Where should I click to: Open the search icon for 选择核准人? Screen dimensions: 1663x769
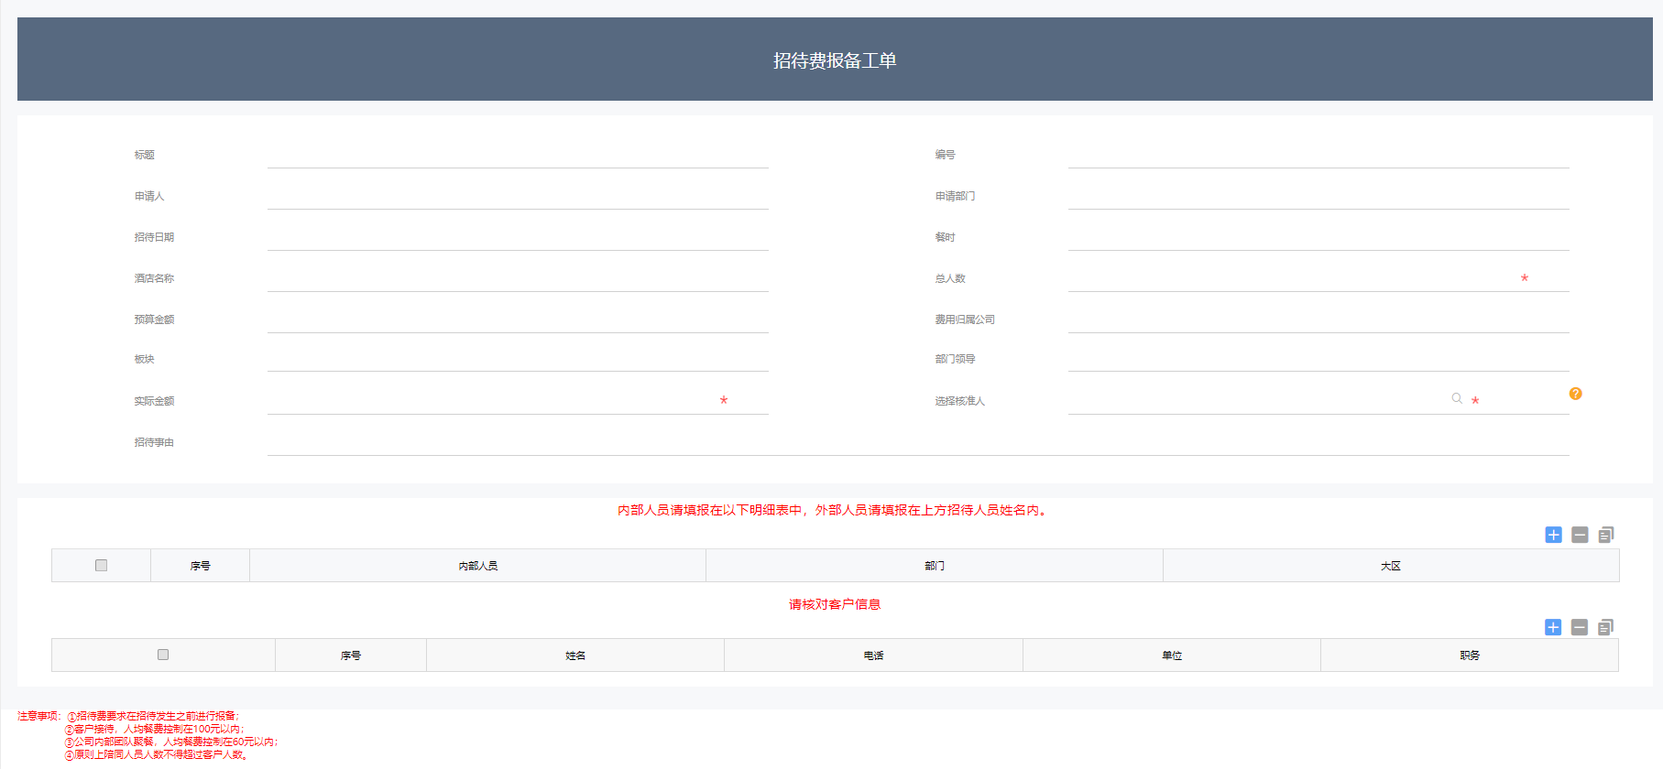[x=1457, y=398]
